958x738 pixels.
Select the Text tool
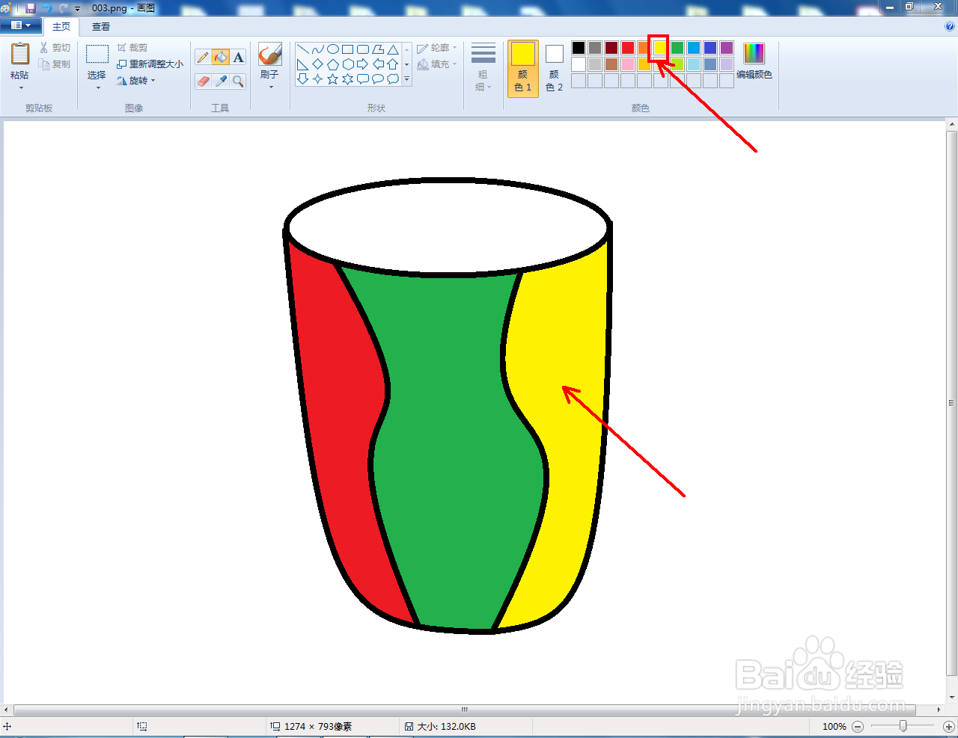point(238,58)
